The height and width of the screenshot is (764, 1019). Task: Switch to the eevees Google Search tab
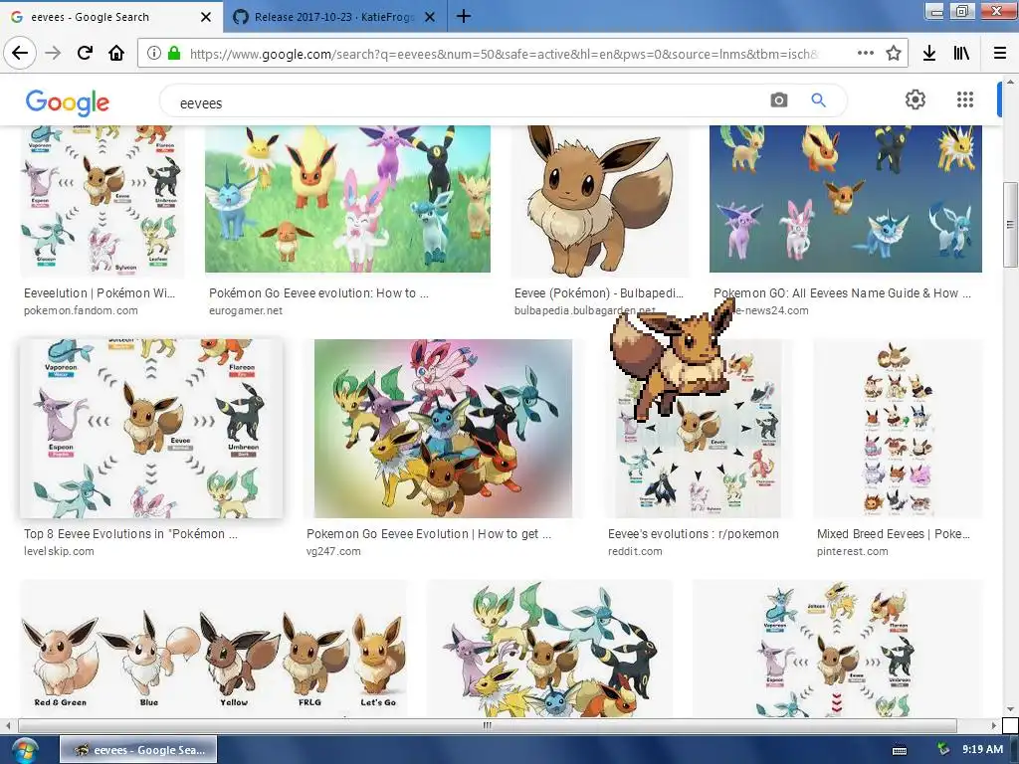coord(110,17)
